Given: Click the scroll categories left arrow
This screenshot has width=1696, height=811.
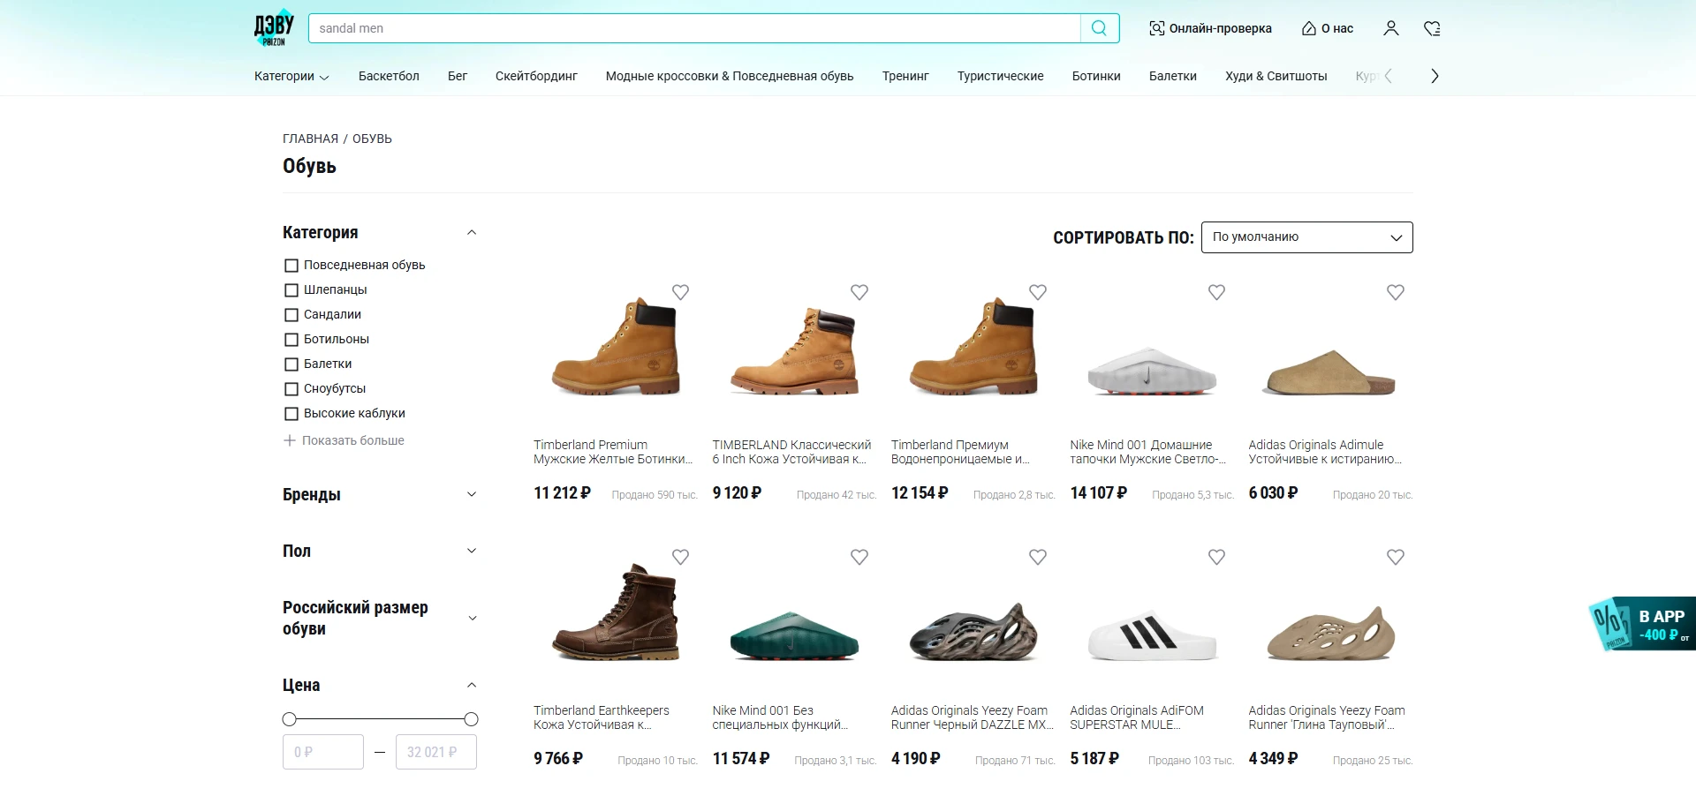Looking at the screenshot, I should [x=1389, y=76].
